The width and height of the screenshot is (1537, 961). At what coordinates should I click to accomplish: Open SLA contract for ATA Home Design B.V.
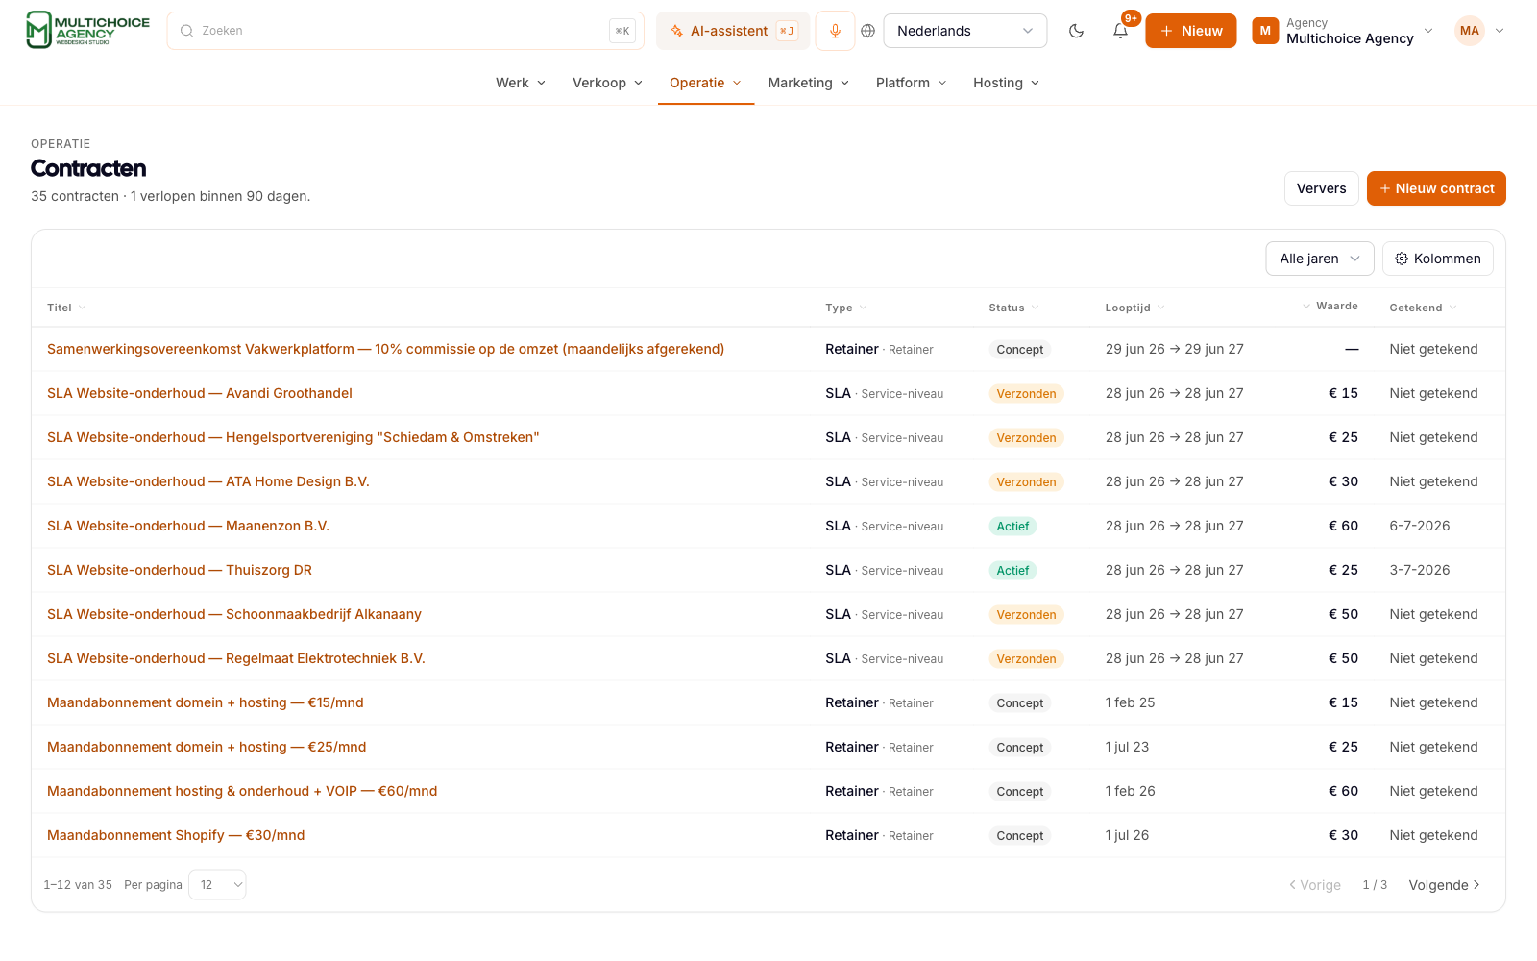(x=208, y=481)
